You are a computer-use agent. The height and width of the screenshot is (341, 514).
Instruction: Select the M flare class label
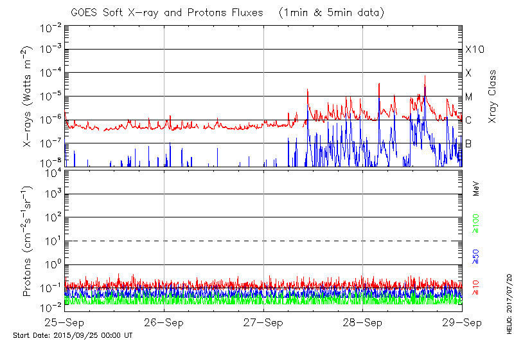pyautogui.click(x=469, y=97)
